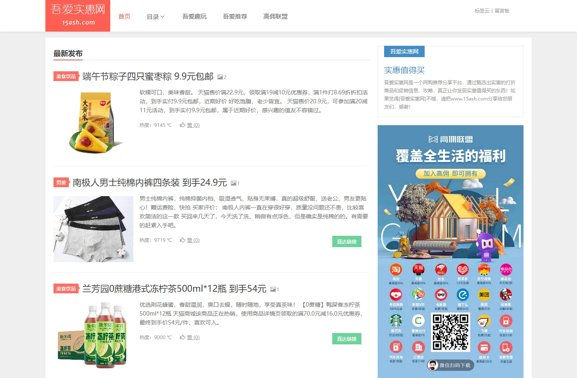Click the 信用卡 credit card icon
Image resolution: width=577 pixels, height=378 pixels.
484,347
